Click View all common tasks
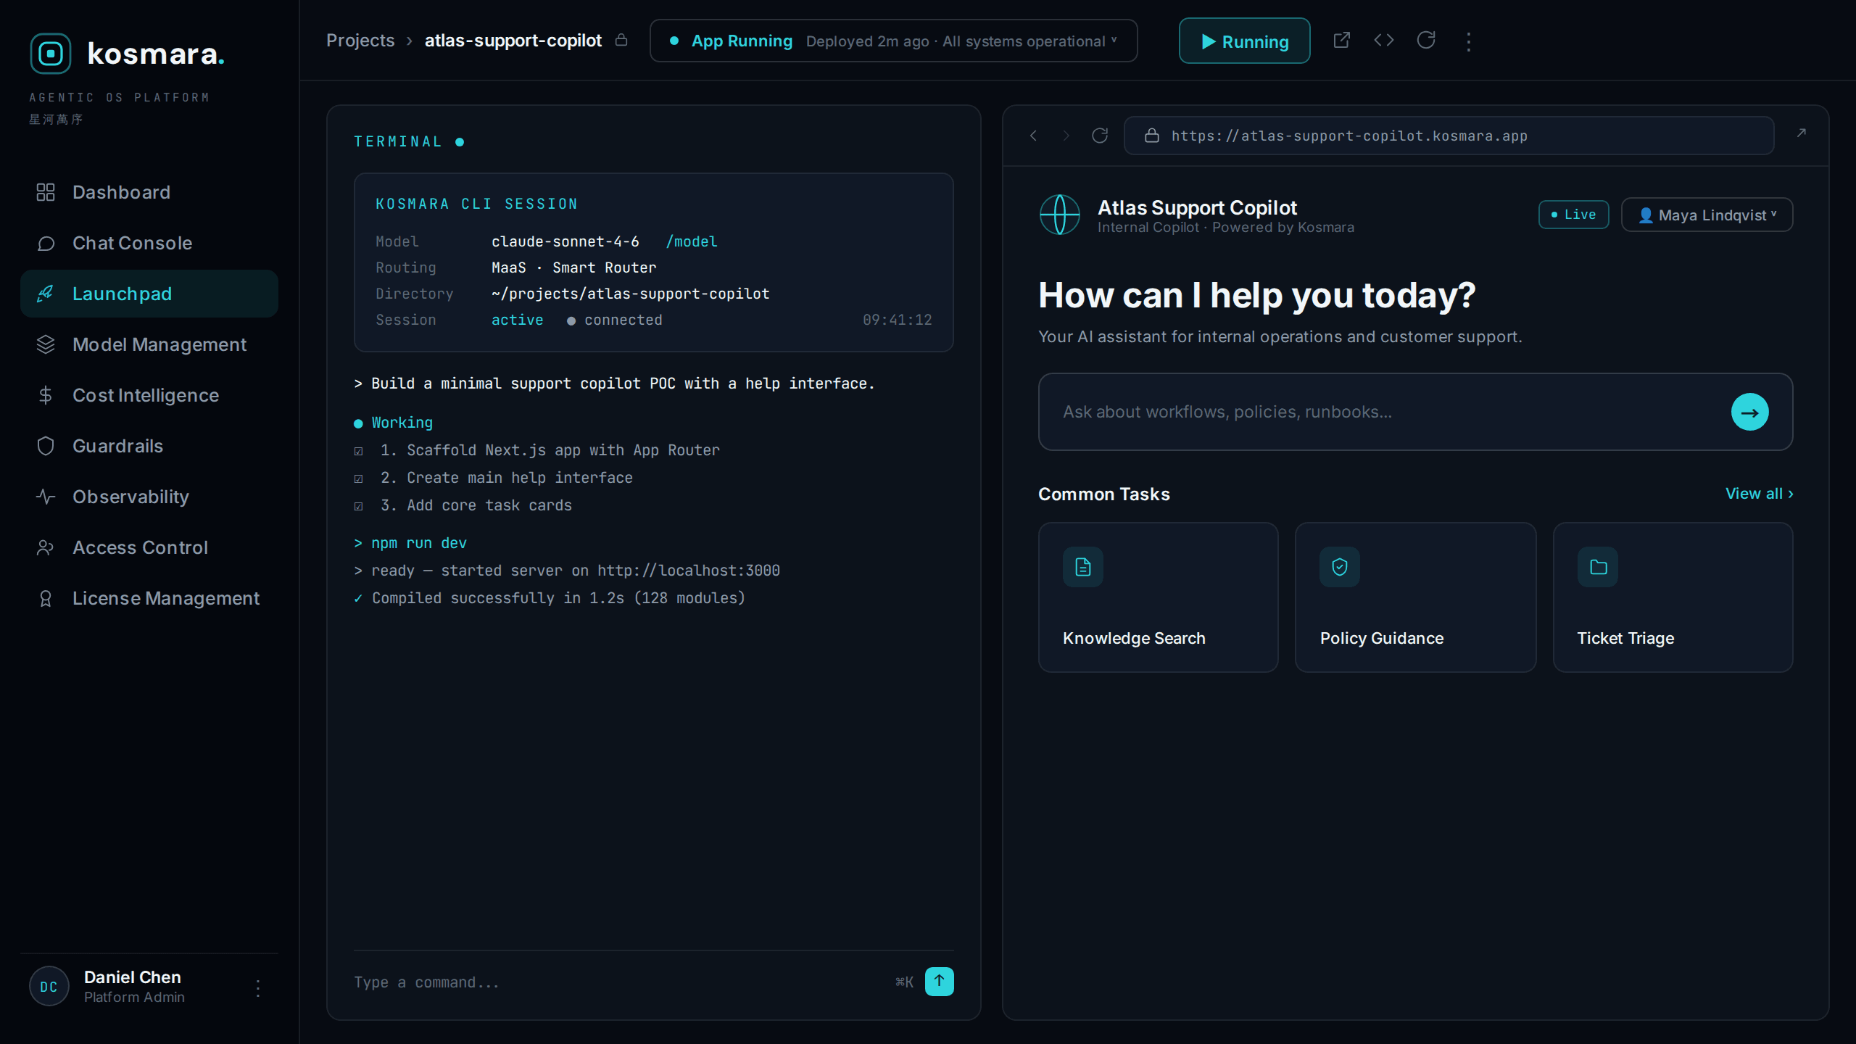1856x1044 pixels. tap(1760, 494)
